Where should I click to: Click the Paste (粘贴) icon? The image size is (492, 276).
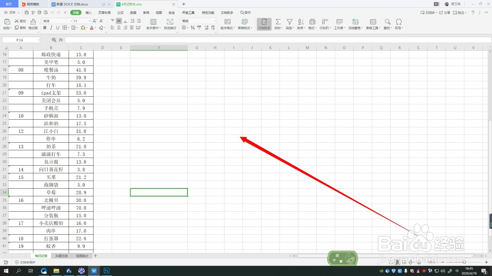point(7,21)
